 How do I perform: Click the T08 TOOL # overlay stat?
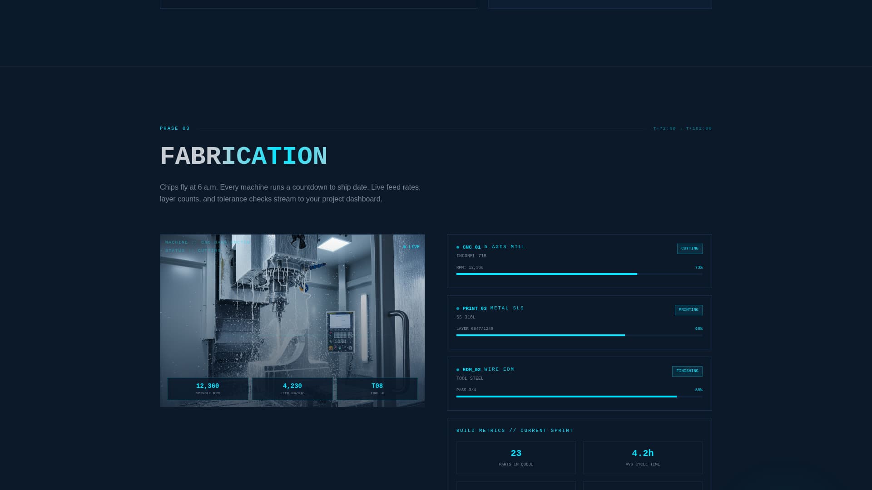377,388
